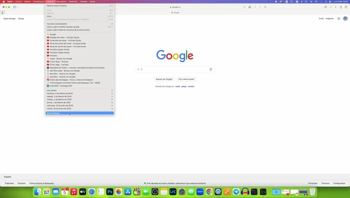Click the search by image lens icon
This screenshot has width=350, height=198.
pos(210,69)
